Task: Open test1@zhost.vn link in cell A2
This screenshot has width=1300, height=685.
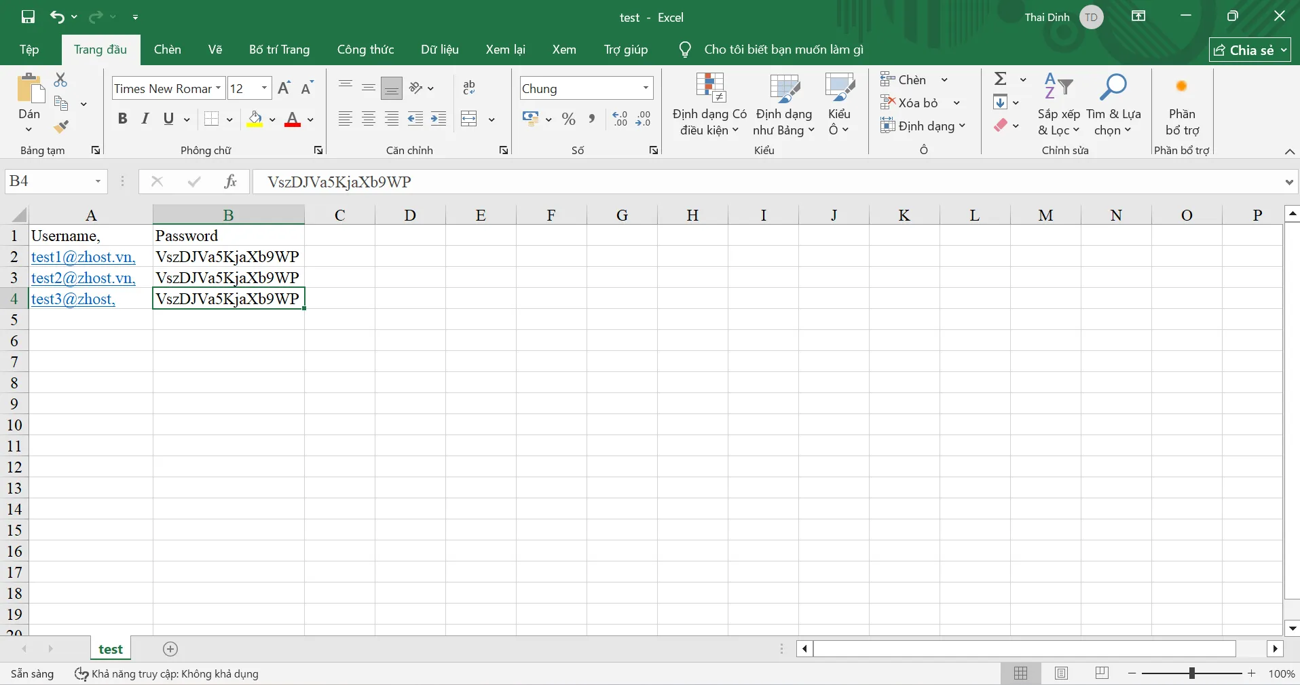Action: 83,257
